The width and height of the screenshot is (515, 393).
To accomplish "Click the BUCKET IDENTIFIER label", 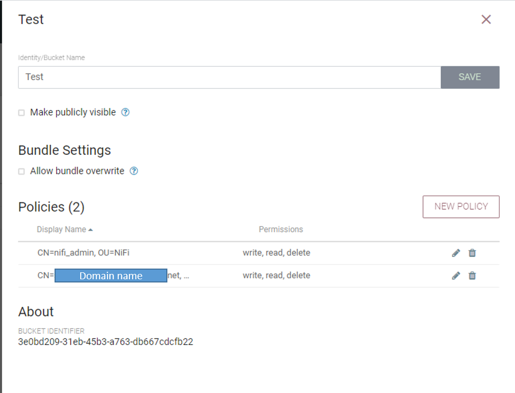I will pyautogui.click(x=51, y=331).
